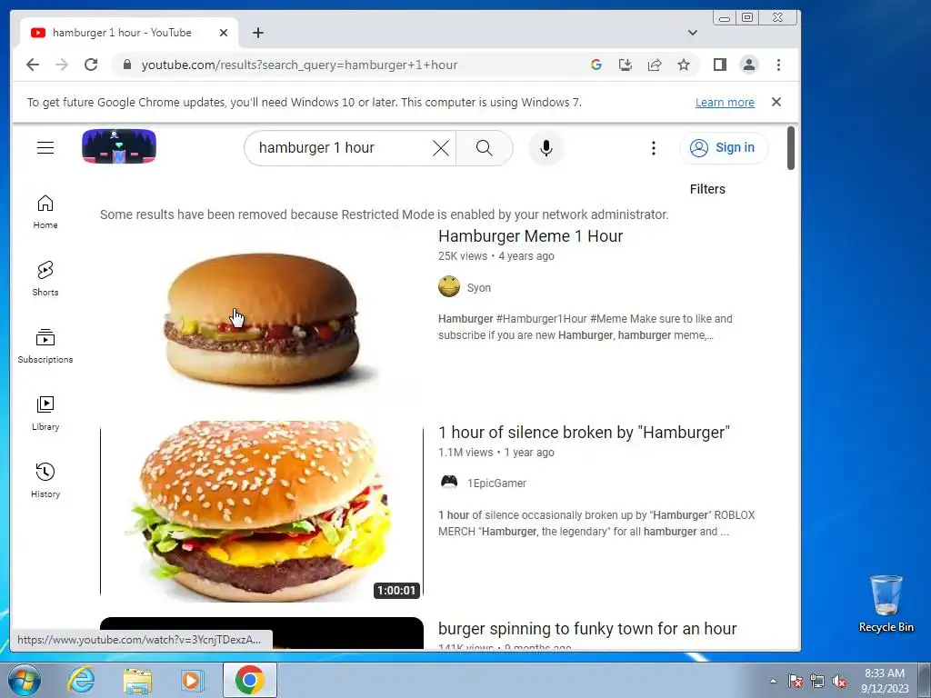Visit the 1EpicGamer channel name
Image resolution: width=931 pixels, height=698 pixels.
pyautogui.click(x=496, y=484)
